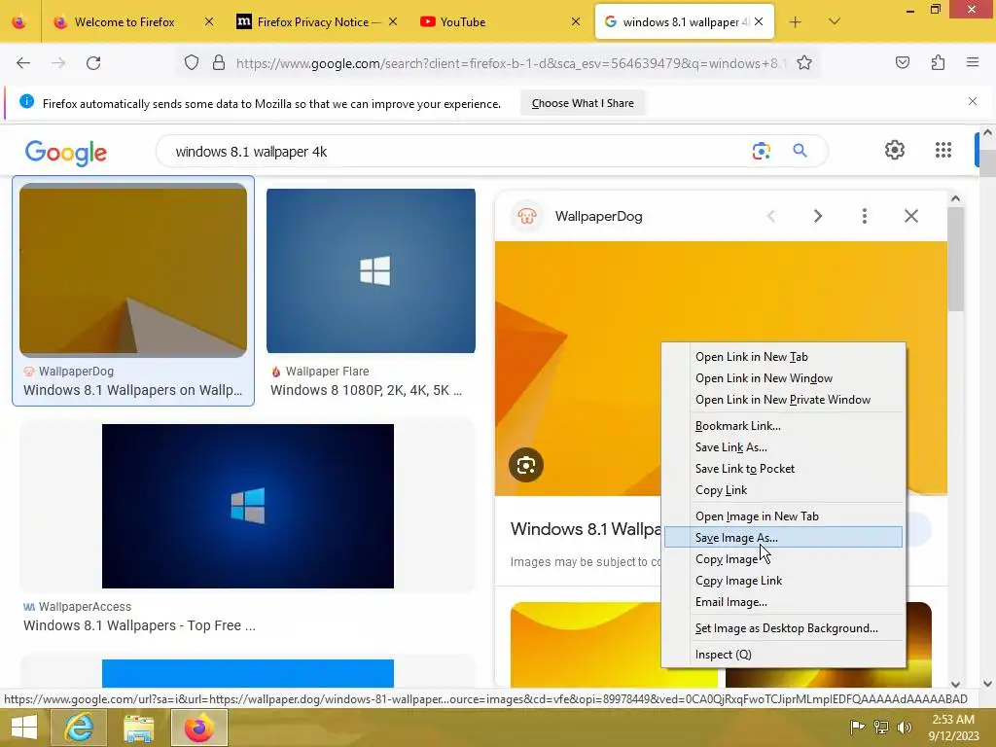996x747 pixels.
Task: Reload the current page
Action: point(93,63)
